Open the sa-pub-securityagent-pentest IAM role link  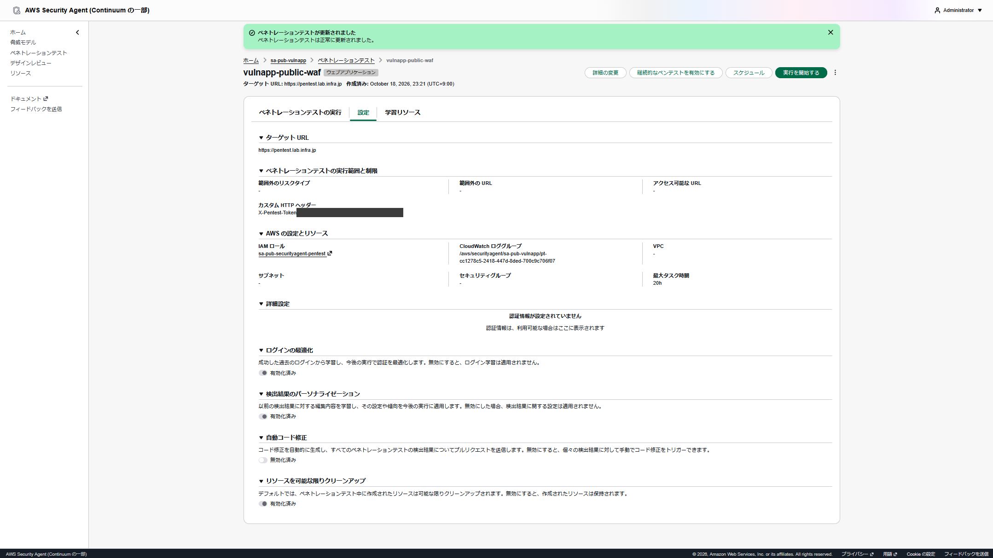click(292, 254)
